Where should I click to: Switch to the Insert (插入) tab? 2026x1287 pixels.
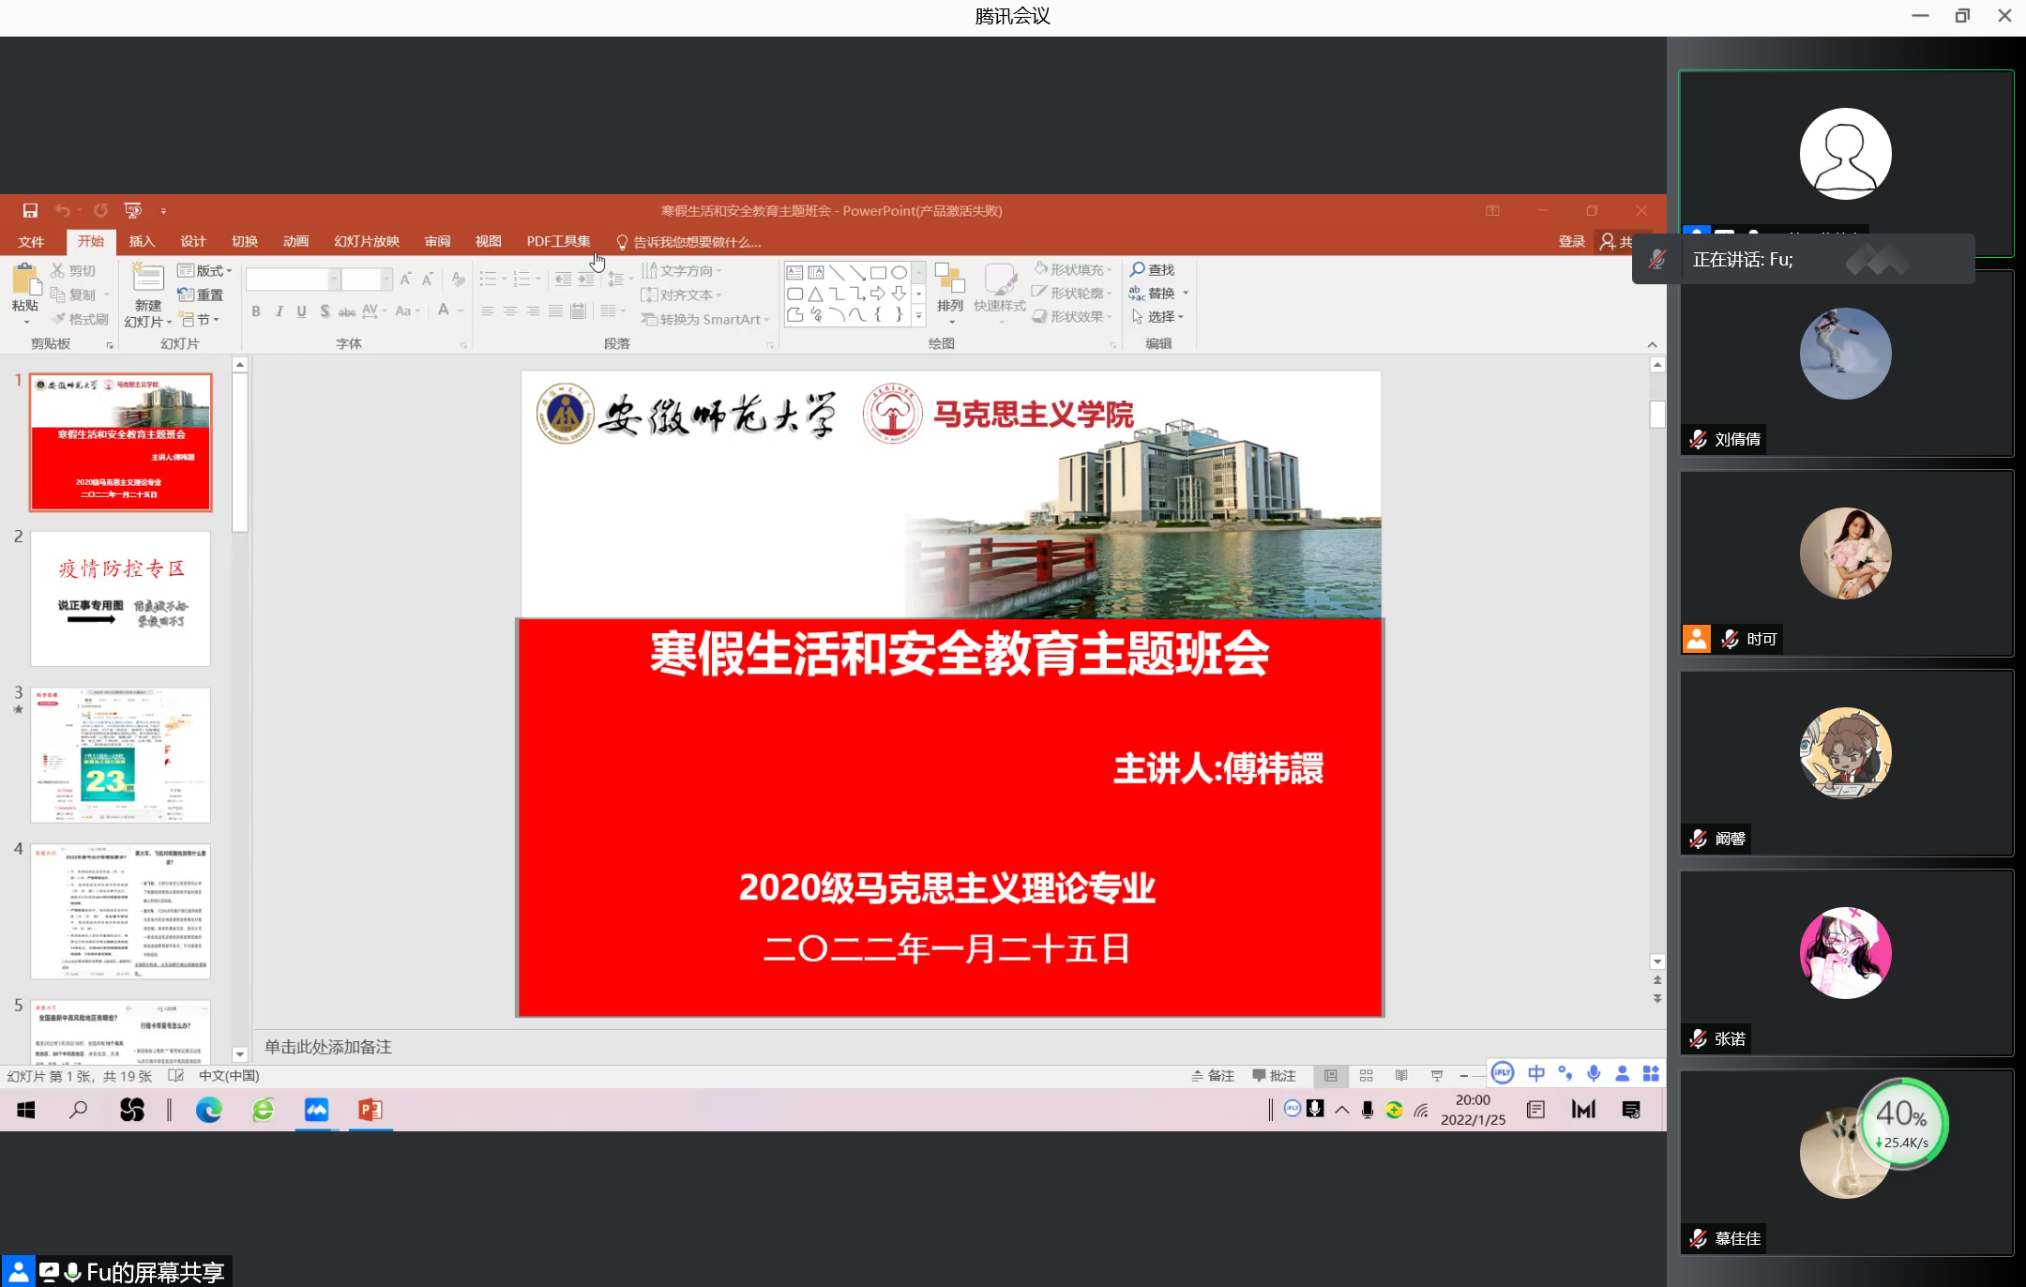pos(142,241)
